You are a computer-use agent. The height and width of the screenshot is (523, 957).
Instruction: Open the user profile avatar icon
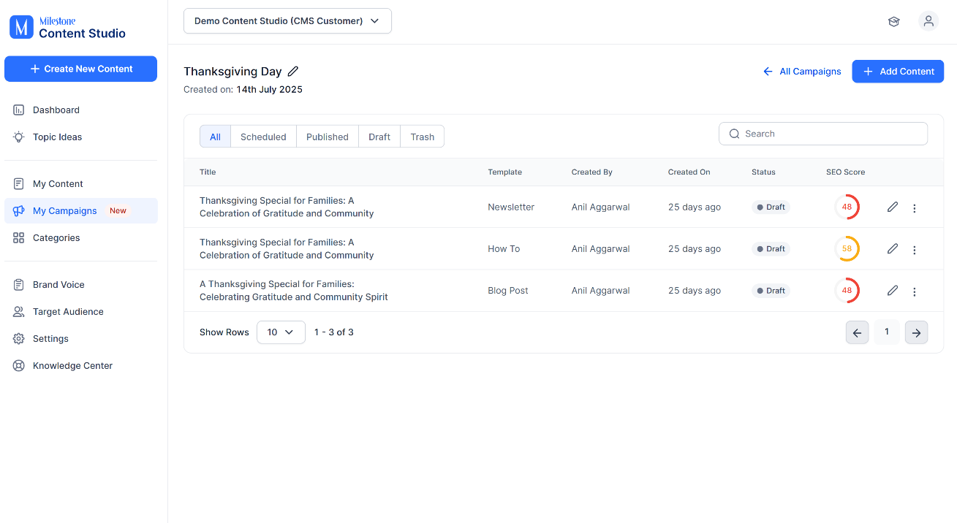tap(928, 21)
